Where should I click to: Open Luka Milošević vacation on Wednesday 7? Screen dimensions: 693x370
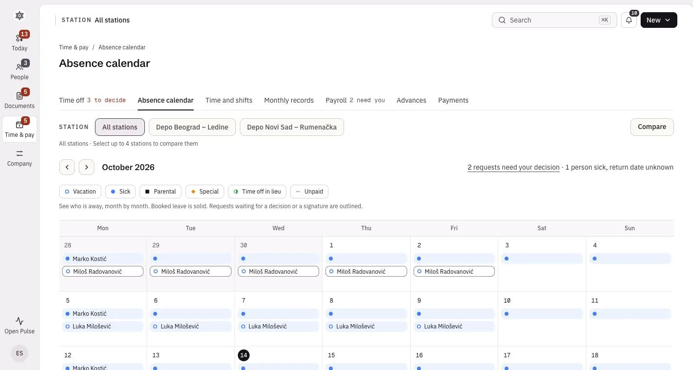[278, 326]
